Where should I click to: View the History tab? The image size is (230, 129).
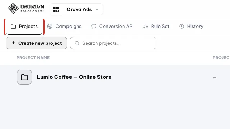pyautogui.click(x=192, y=27)
